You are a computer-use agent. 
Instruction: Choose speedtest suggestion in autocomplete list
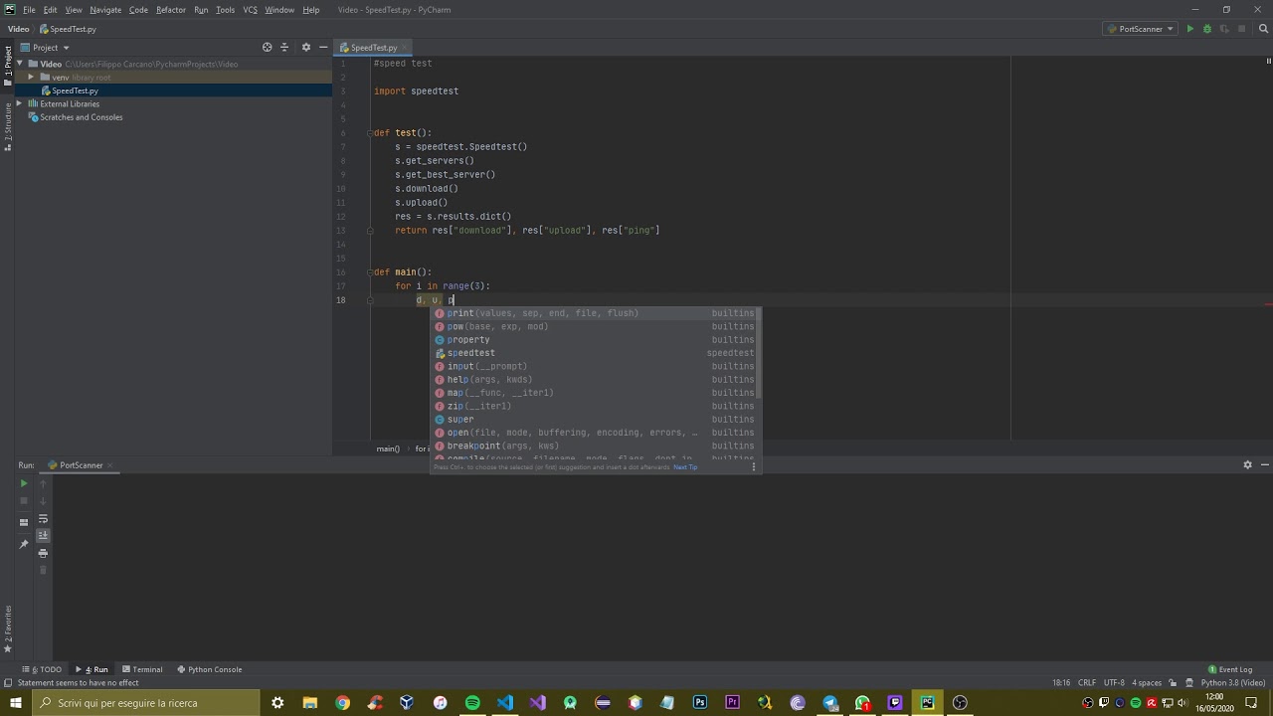pyautogui.click(x=595, y=353)
